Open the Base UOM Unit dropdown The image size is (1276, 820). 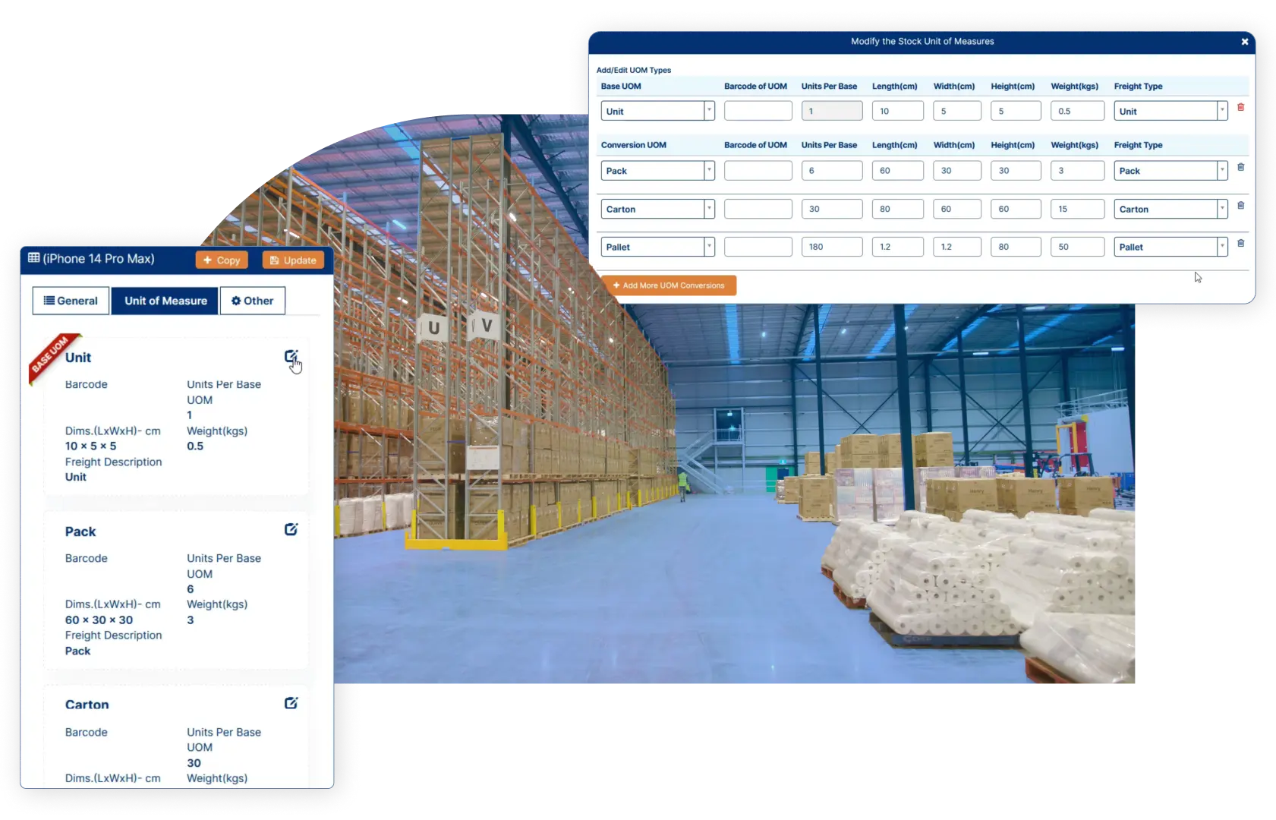707,110
